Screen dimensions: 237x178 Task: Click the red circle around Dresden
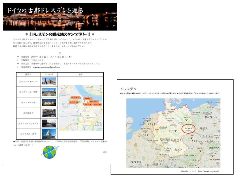point(188,129)
